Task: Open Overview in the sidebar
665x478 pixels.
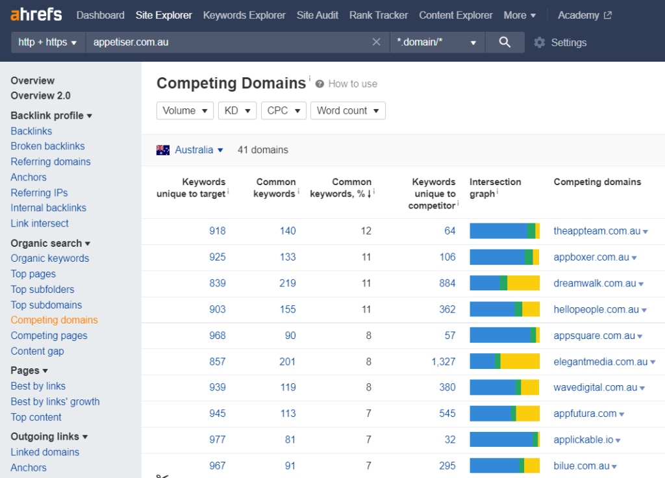Action: [x=32, y=81]
